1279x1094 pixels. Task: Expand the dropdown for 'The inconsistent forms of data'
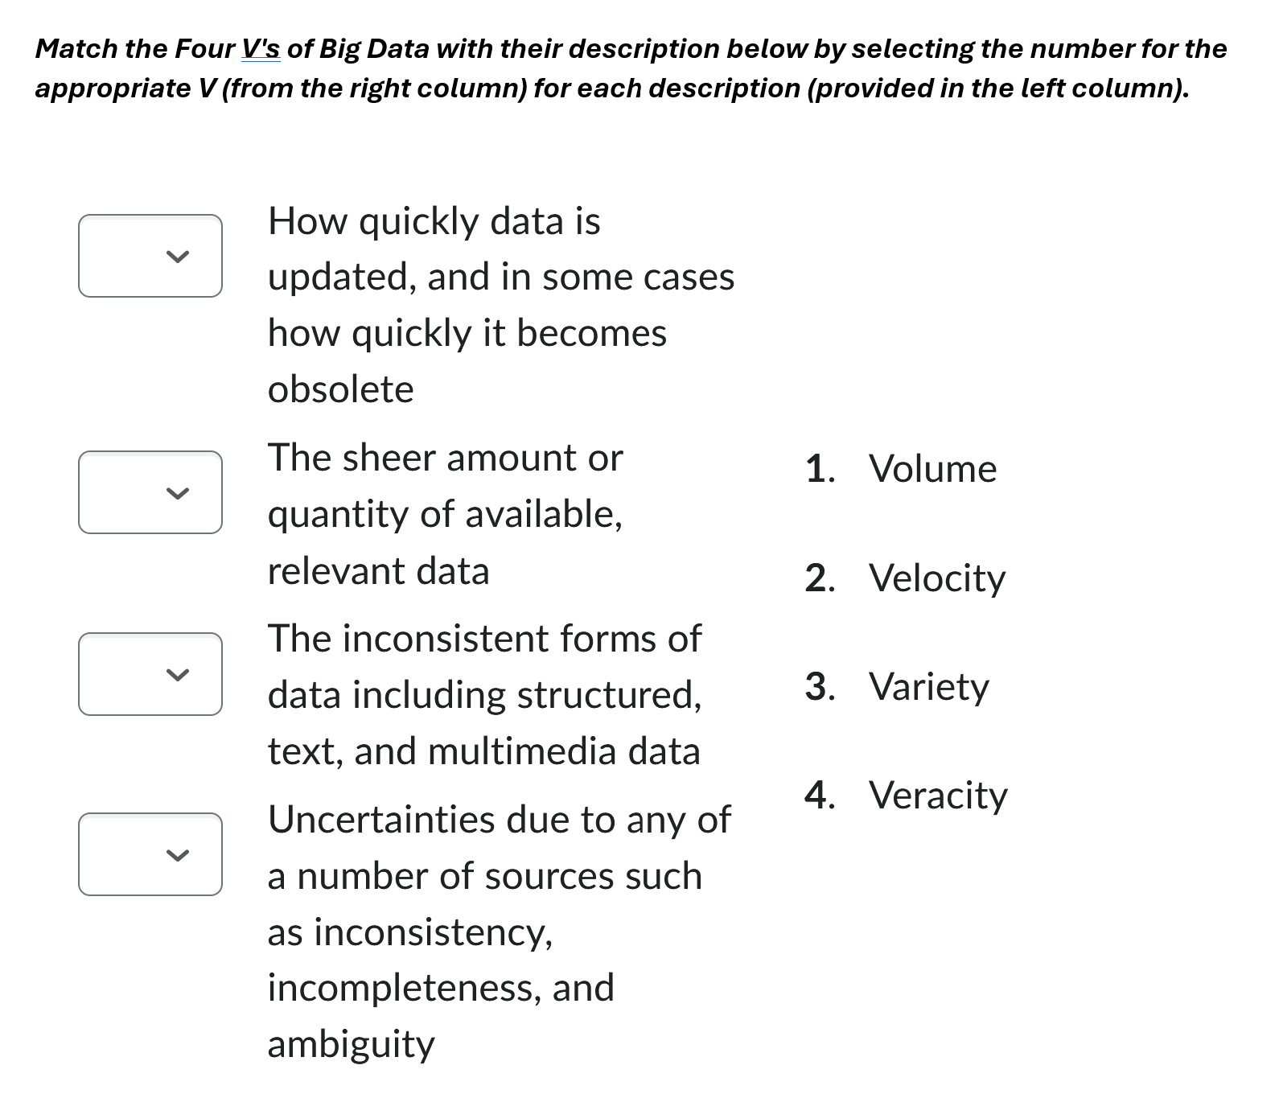click(x=150, y=673)
